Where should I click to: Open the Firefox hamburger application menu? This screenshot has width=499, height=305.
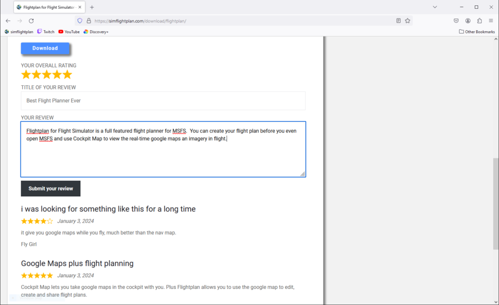pyautogui.click(x=491, y=21)
